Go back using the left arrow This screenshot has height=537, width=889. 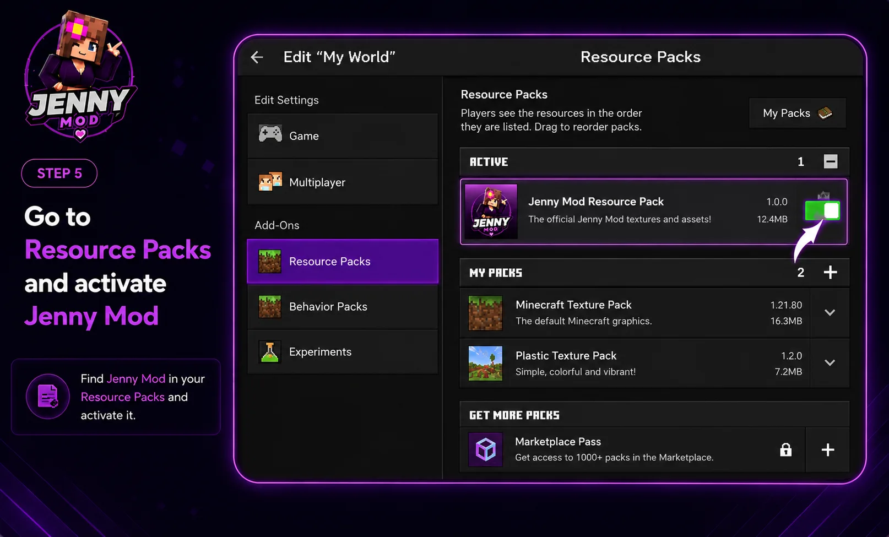[257, 57]
